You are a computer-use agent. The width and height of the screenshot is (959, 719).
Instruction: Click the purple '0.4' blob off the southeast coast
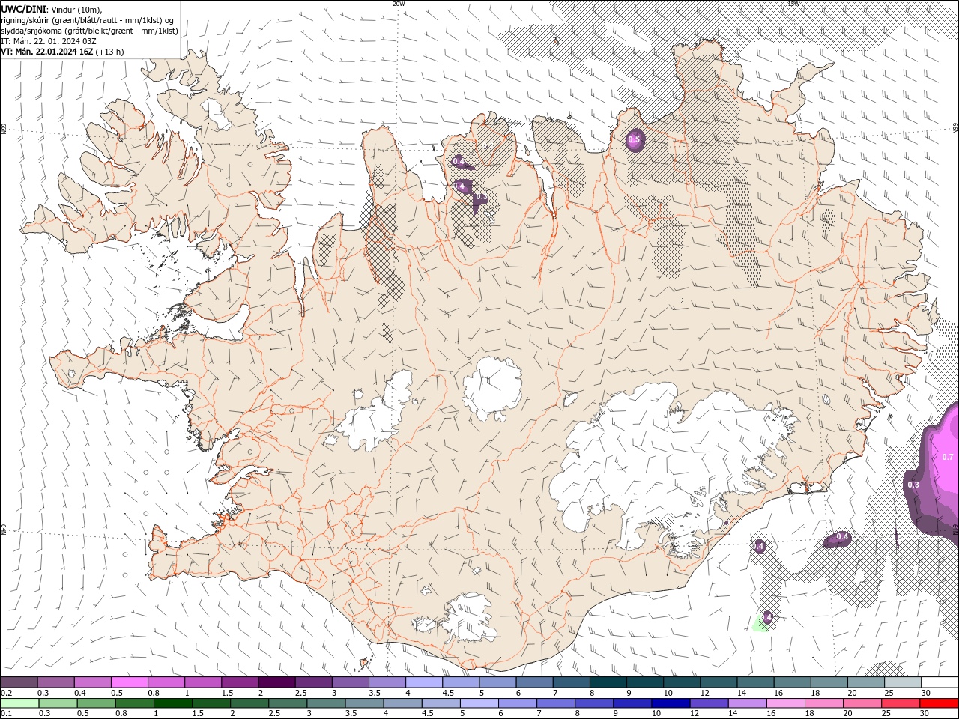pyautogui.click(x=836, y=538)
